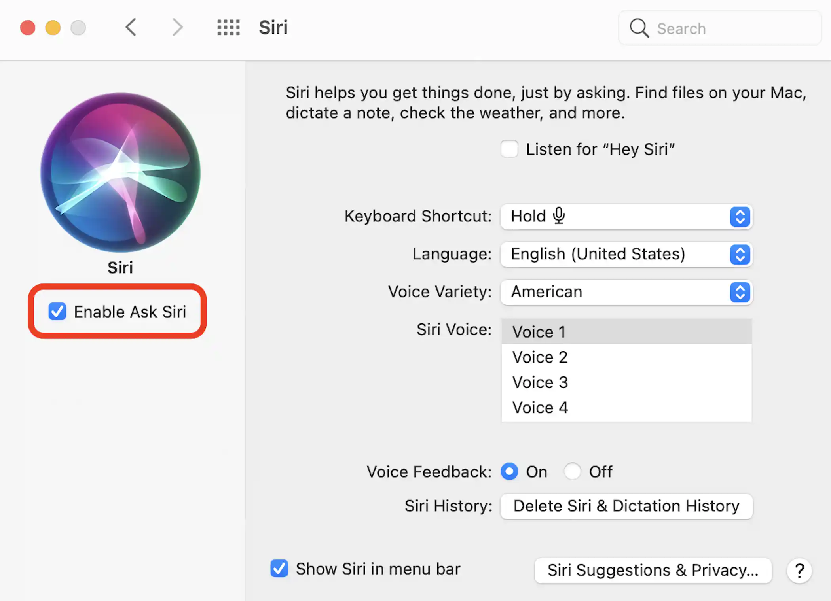The height and width of the screenshot is (601, 831).
Task: Enable Listen for "Hey Siri"
Action: click(509, 149)
